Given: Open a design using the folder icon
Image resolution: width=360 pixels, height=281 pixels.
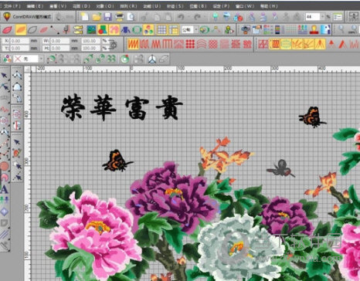Looking at the screenshot, I should (x=97, y=17).
